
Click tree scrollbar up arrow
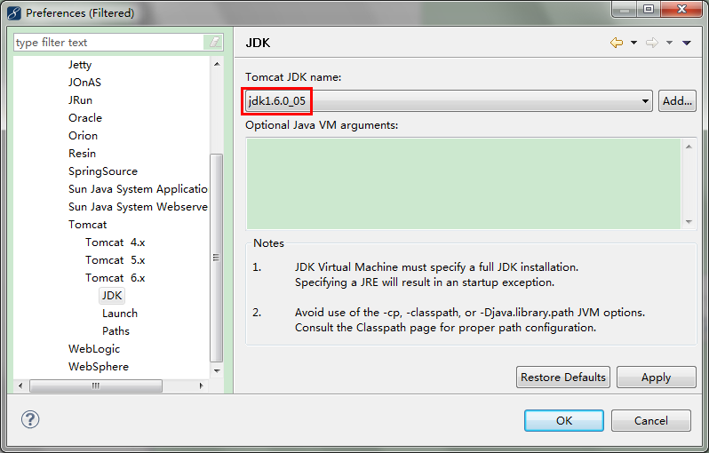(217, 64)
